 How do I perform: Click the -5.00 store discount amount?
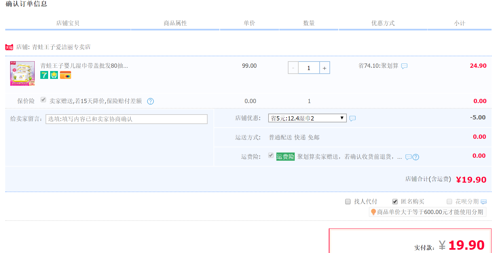coord(478,117)
